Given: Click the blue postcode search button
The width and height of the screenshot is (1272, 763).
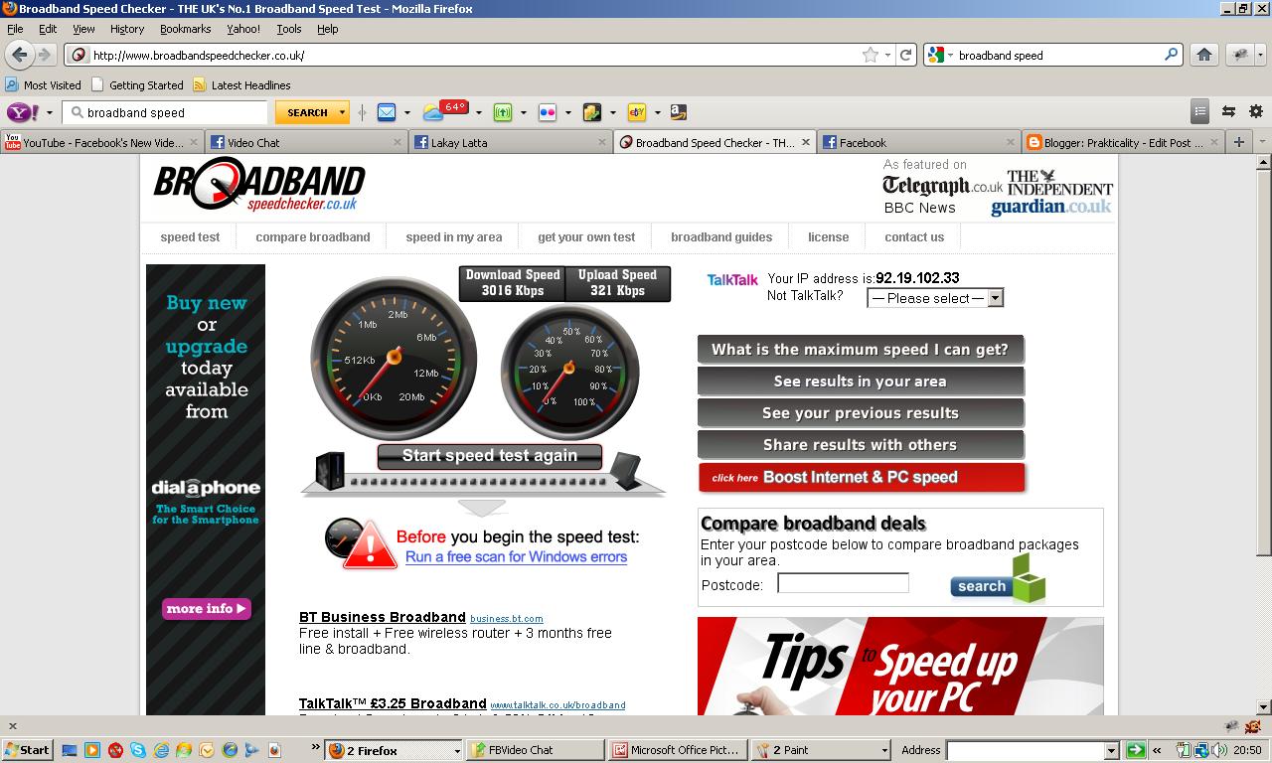Looking at the screenshot, I should tap(998, 579).
